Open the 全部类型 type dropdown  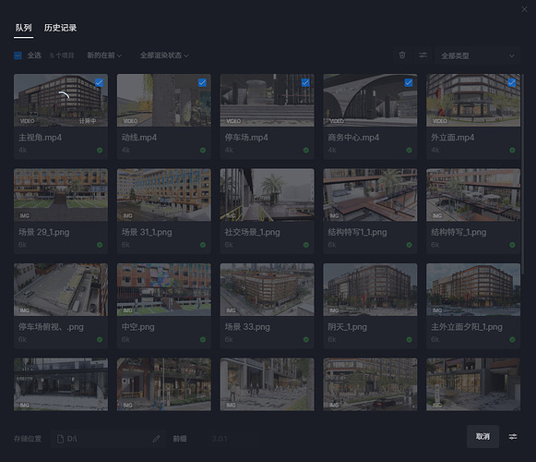pyautogui.click(x=478, y=55)
